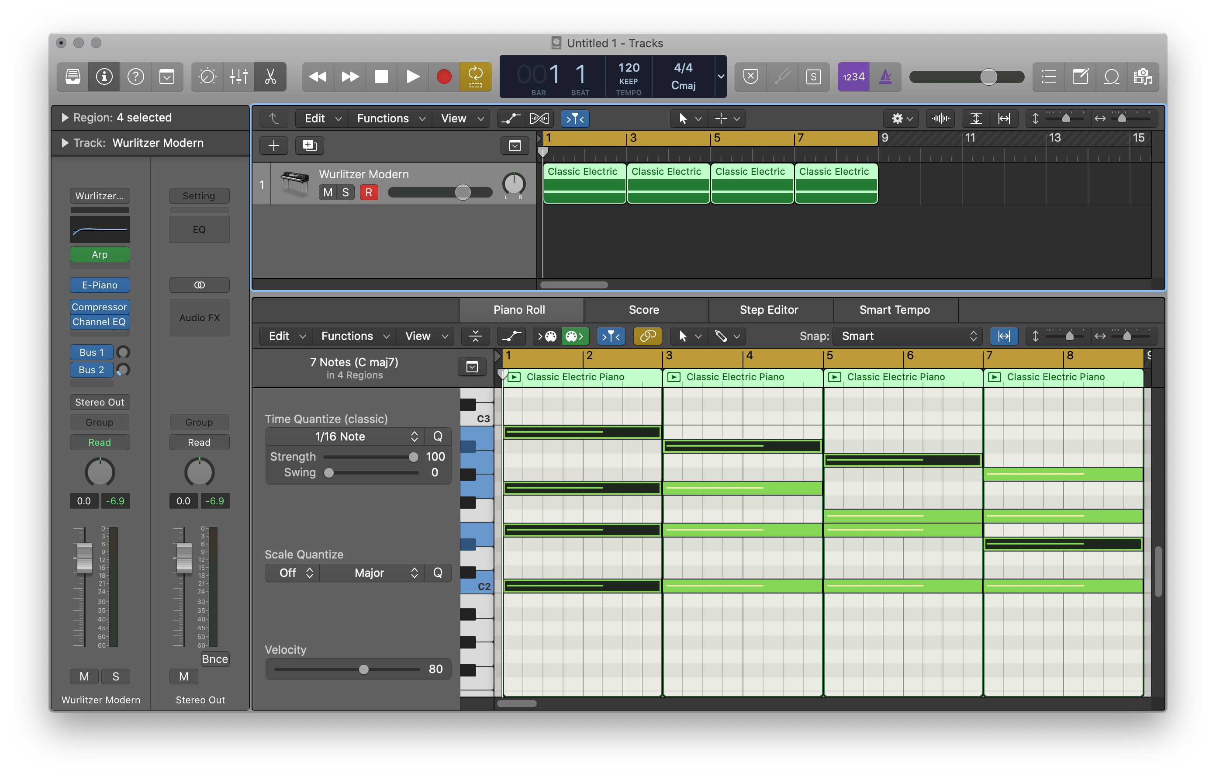Open the Loop Browser icon

tap(1111, 77)
